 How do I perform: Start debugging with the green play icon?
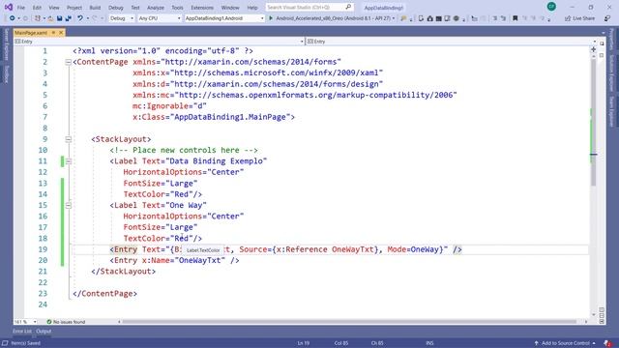pos(271,18)
